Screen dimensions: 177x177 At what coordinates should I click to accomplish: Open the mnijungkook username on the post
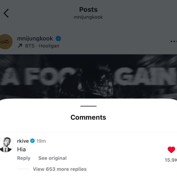35,39
